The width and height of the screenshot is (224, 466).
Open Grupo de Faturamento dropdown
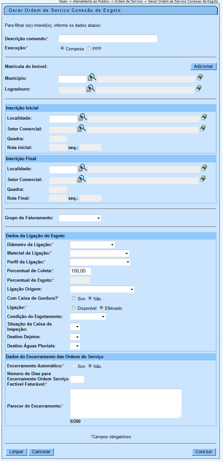coord(80,218)
